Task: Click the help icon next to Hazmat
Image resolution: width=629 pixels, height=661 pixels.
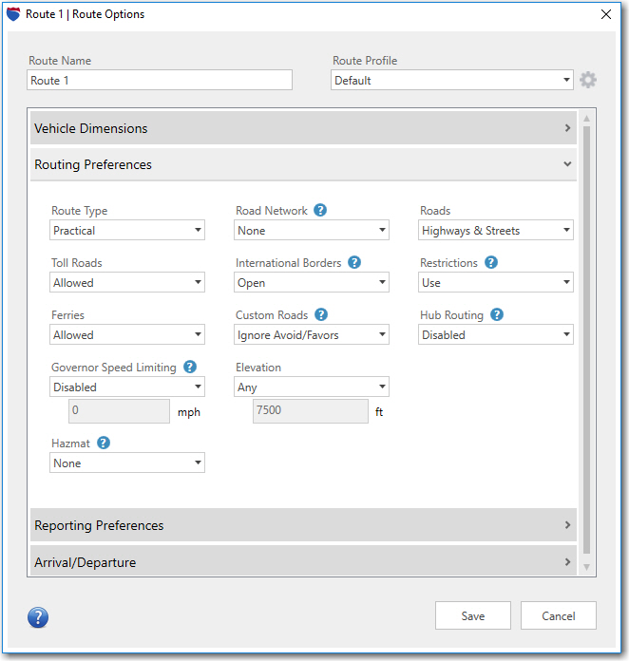Action: (104, 443)
